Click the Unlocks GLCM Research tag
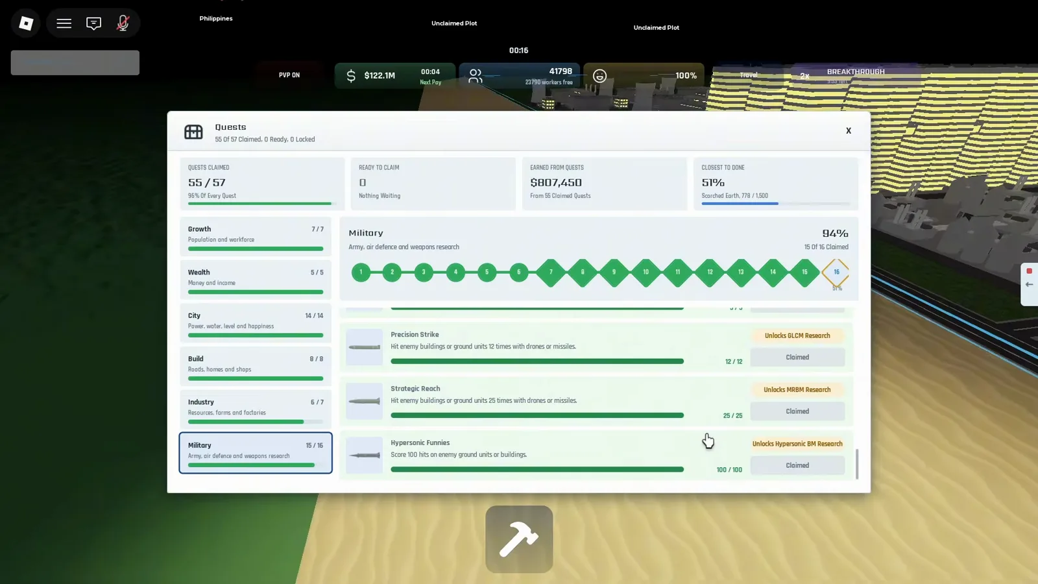This screenshot has width=1038, height=584. pyautogui.click(x=797, y=336)
